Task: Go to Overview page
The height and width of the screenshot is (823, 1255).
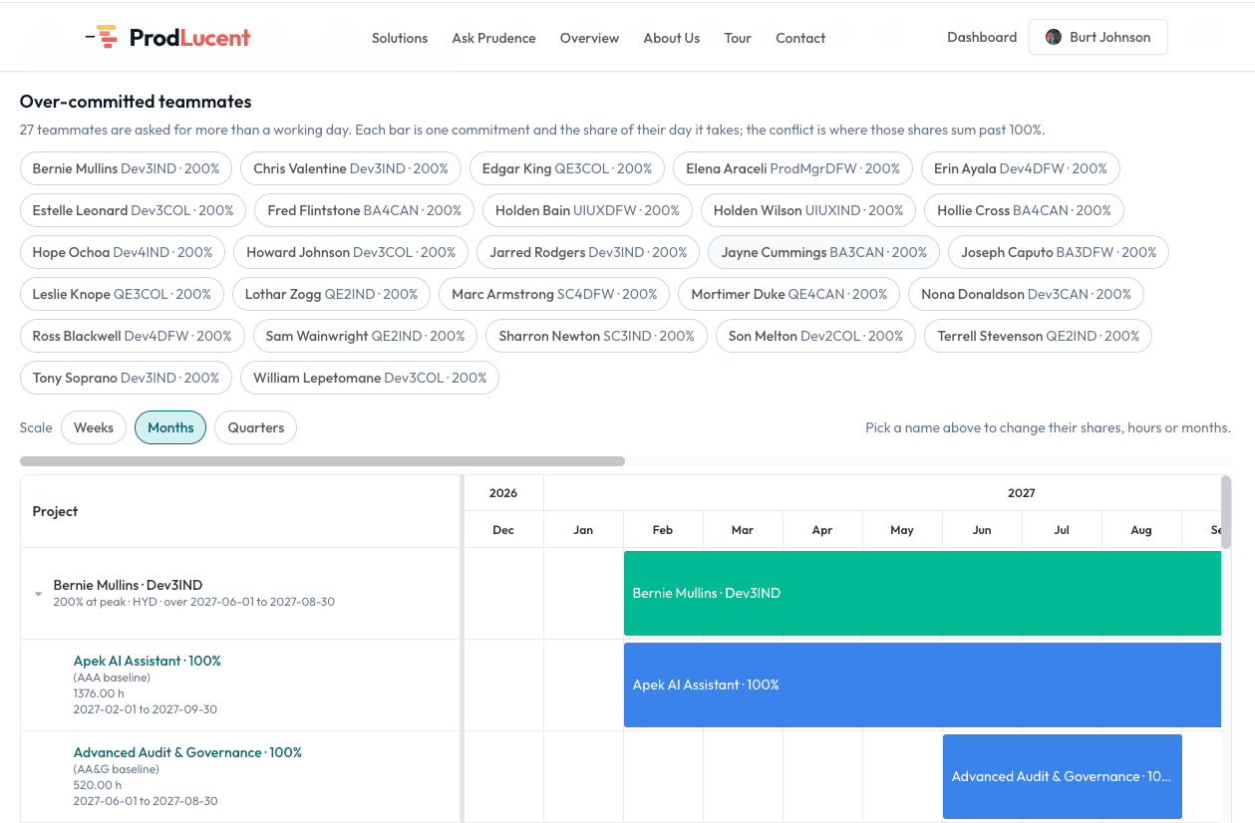Action: tap(589, 38)
